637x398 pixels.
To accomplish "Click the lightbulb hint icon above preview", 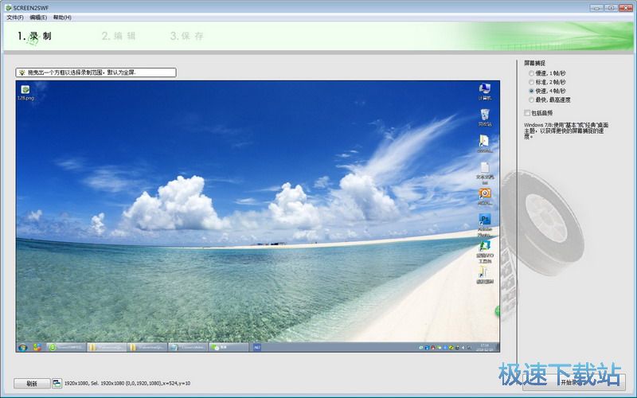I will pos(22,72).
